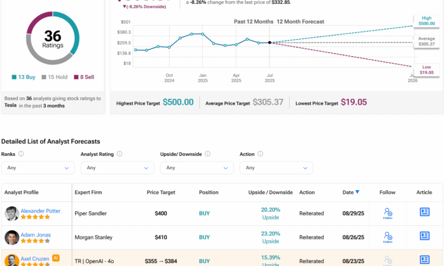444x266 pixels.
Task: Click the Jul 2025 current price point
Action: tap(270, 43)
